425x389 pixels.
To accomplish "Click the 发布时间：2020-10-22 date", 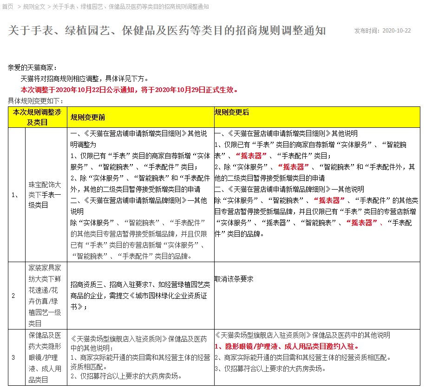I will [x=382, y=31].
